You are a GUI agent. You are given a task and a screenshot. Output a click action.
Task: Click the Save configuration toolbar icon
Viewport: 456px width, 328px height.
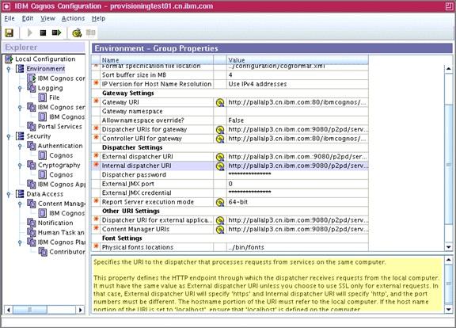9,33
